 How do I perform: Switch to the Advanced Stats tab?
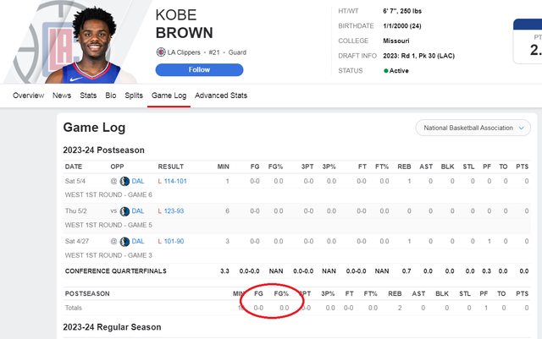click(221, 96)
